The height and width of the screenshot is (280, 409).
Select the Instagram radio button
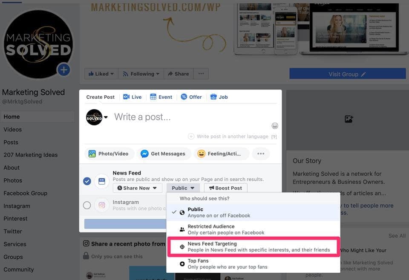coord(87,205)
